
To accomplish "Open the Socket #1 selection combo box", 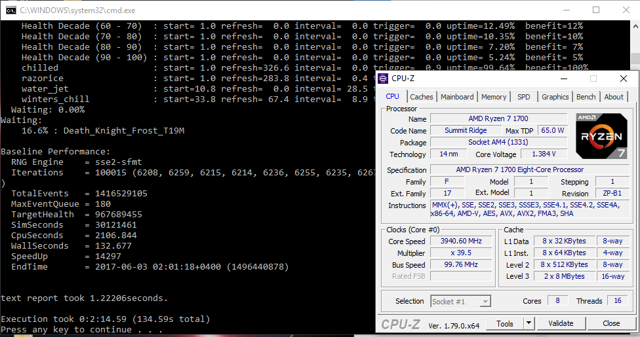I will pyautogui.click(x=461, y=301).
